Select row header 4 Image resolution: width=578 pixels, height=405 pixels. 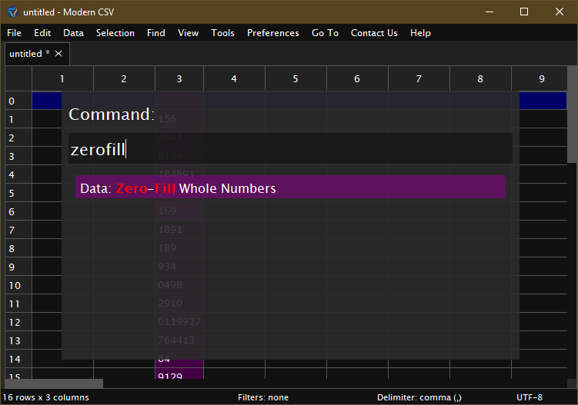coord(18,174)
